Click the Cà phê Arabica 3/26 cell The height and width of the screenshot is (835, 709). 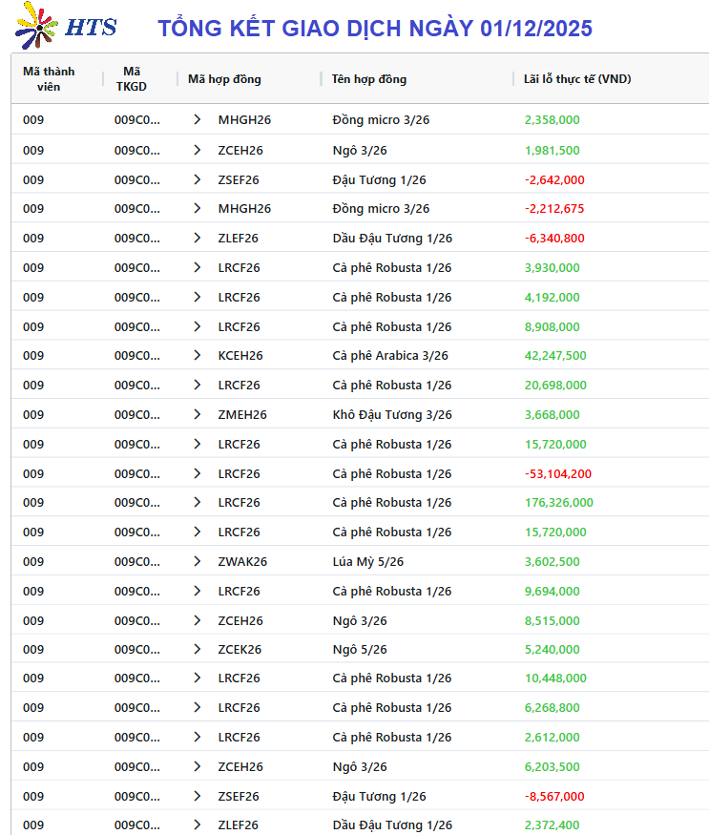(x=390, y=356)
